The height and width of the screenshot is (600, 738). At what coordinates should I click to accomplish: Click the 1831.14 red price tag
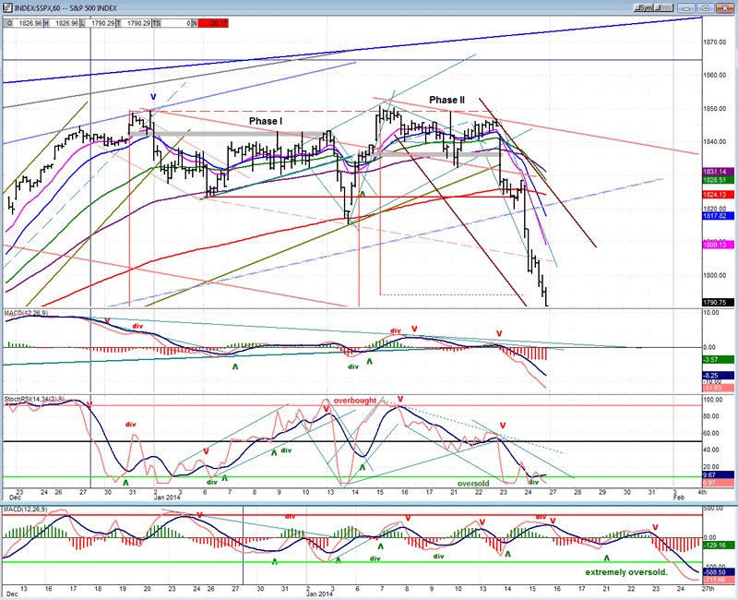coord(718,172)
